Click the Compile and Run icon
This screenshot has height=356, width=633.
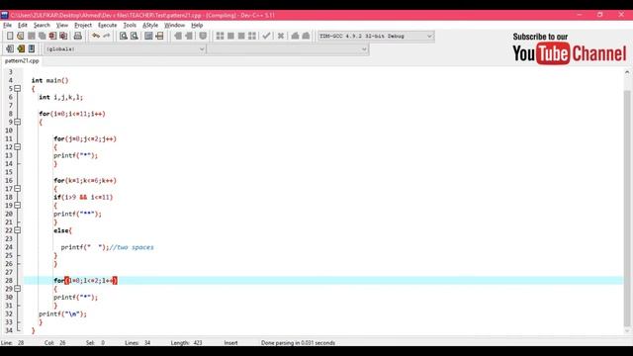point(241,36)
